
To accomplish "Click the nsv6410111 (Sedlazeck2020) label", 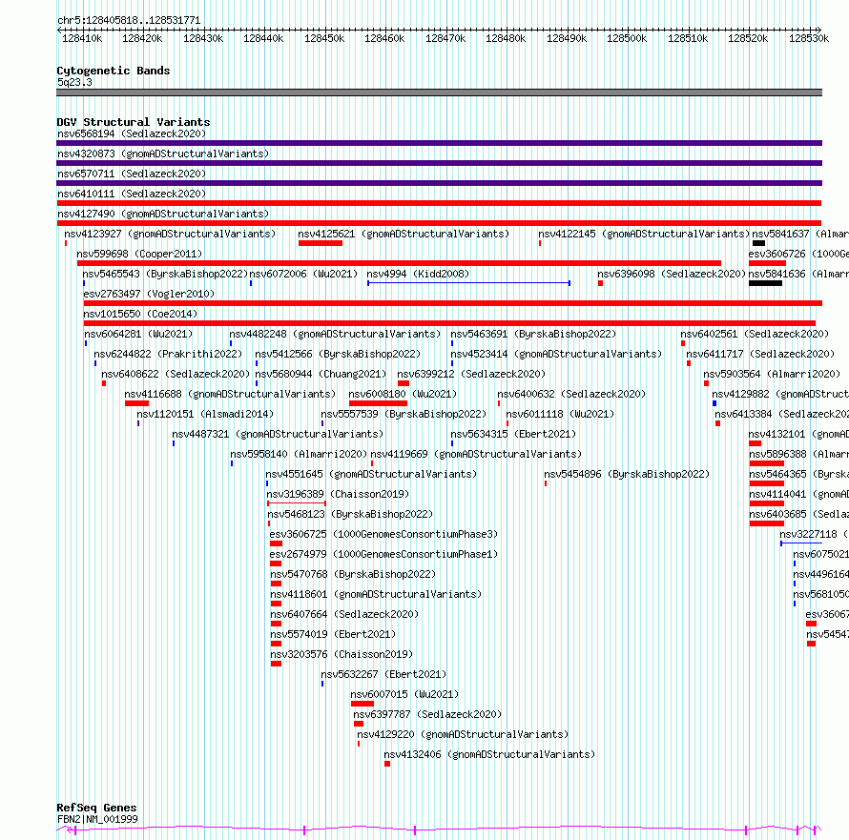I will [132, 194].
